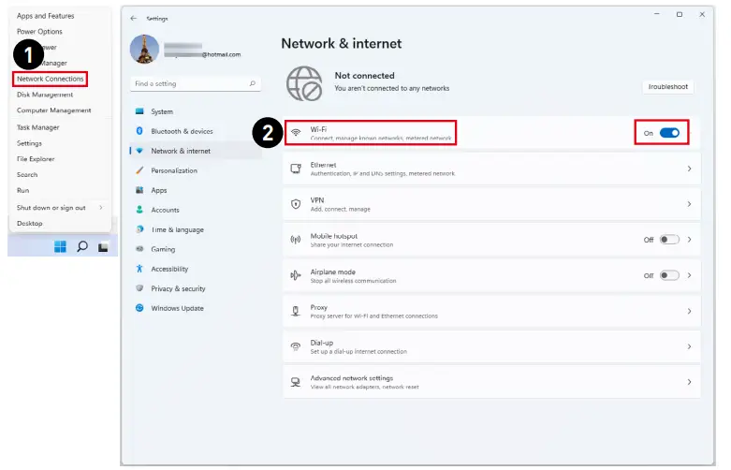This screenshot has width=731, height=470.
Task: Click the Ethernet monitor icon
Action: [296, 169]
